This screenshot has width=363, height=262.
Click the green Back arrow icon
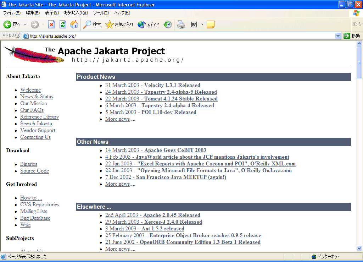coord(7,24)
